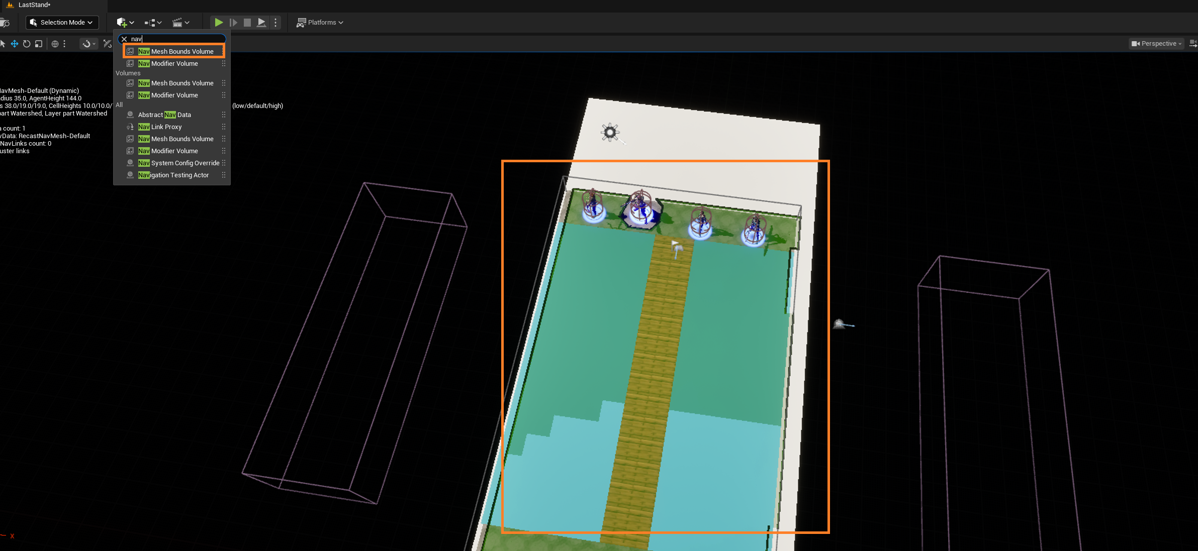The image size is (1198, 551).
Task: Open the Blueprints toolbar menu
Action: click(x=153, y=23)
